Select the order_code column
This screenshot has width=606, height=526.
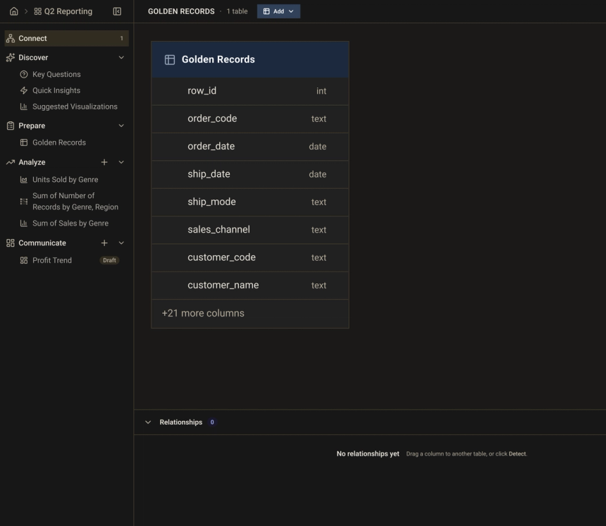tap(250, 118)
